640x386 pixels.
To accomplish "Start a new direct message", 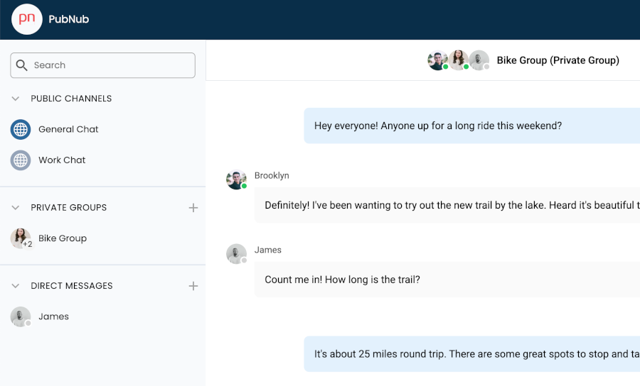I will click(x=193, y=286).
